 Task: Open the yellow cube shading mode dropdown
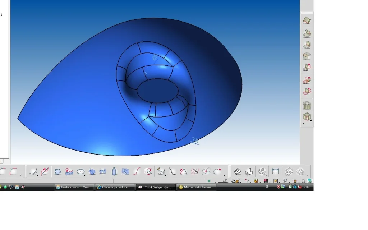pos(257,181)
